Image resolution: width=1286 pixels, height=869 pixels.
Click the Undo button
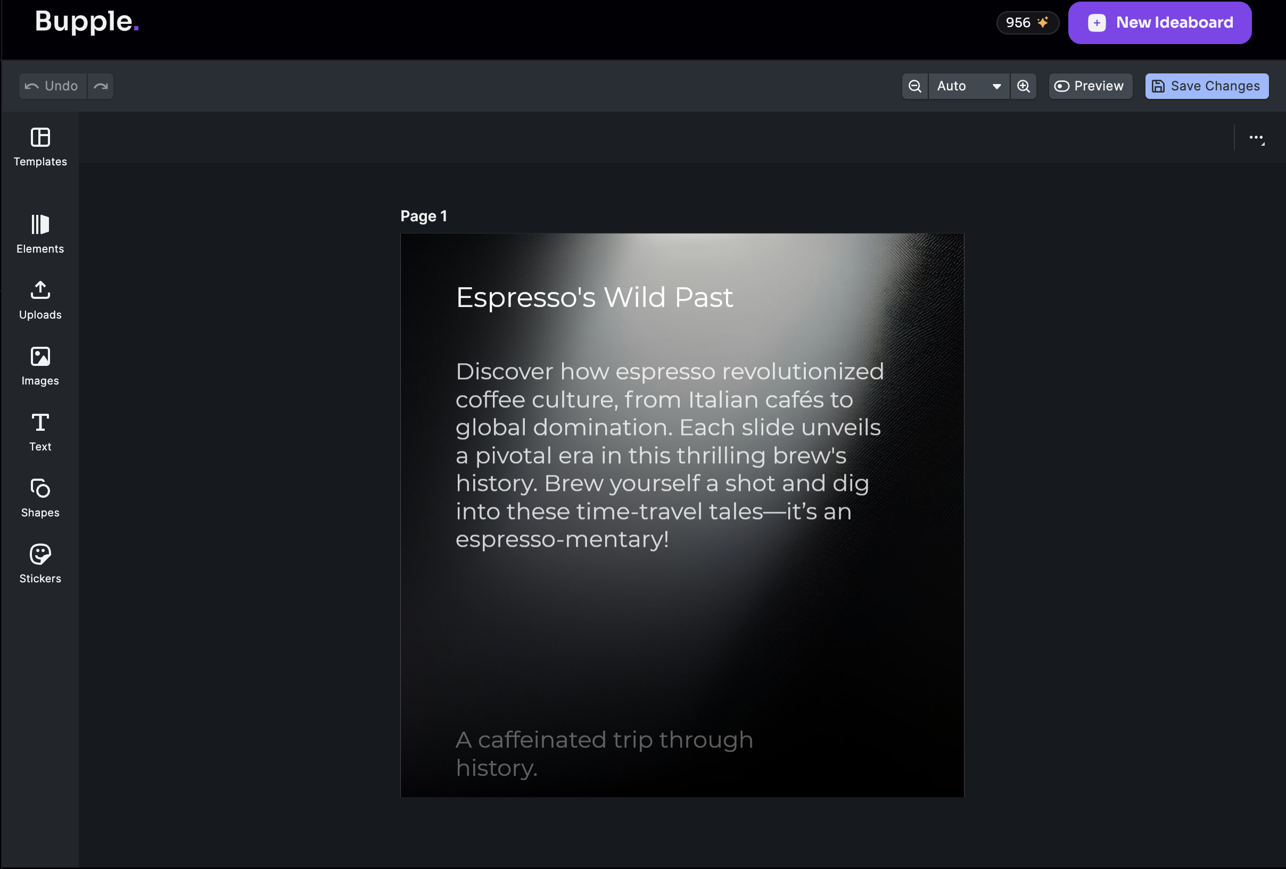[53, 86]
